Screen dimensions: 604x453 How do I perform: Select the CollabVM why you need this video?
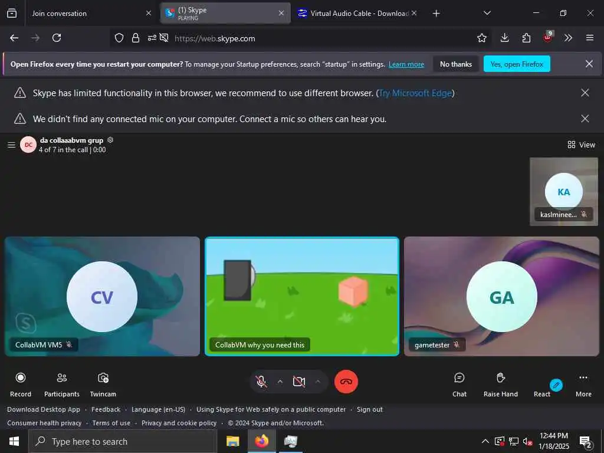click(302, 296)
